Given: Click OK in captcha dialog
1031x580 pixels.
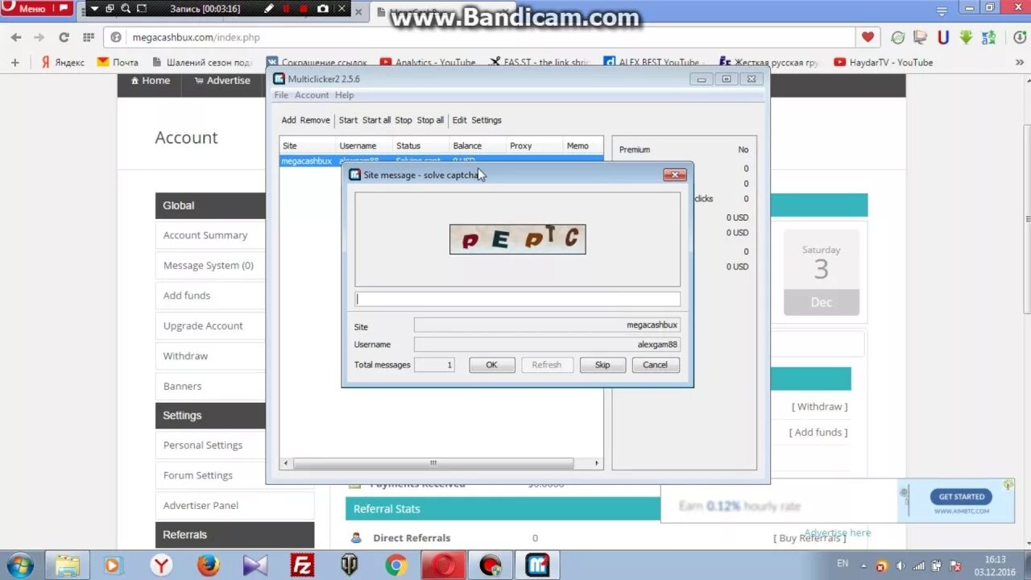Looking at the screenshot, I should pos(491,365).
